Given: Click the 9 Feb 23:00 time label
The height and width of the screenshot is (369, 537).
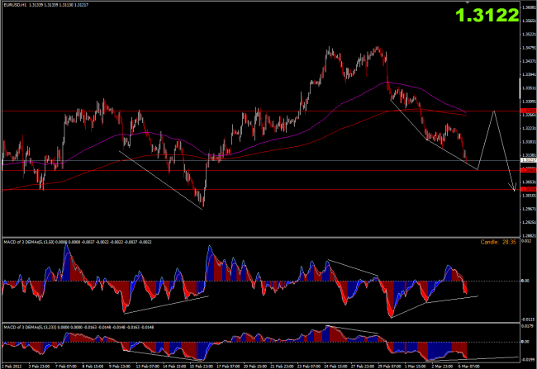Looking at the screenshot, I should point(120,367).
